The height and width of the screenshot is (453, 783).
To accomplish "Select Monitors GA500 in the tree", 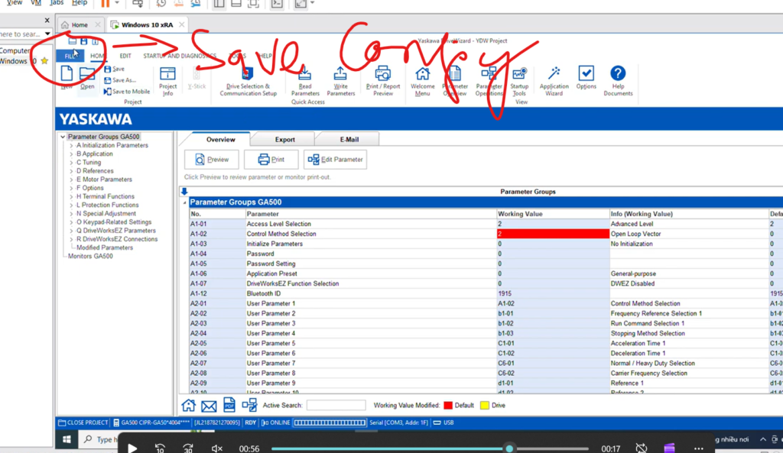I will 90,256.
